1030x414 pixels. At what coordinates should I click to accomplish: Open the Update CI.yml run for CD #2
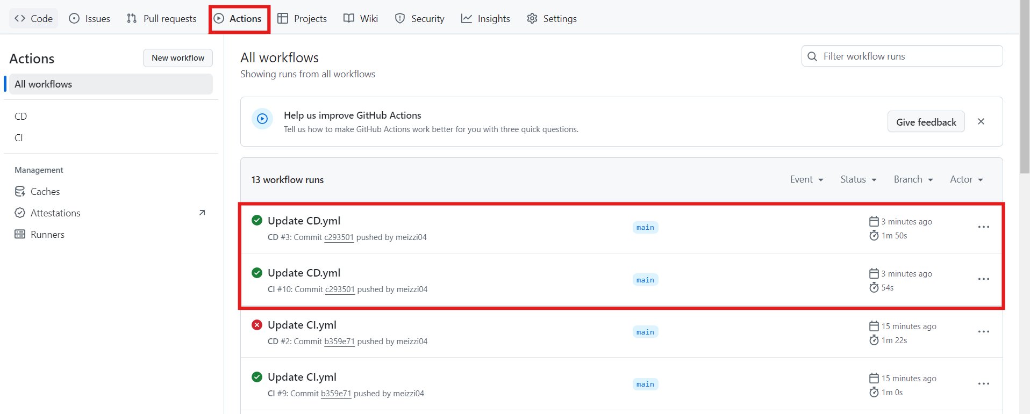(x=302, y=325)
